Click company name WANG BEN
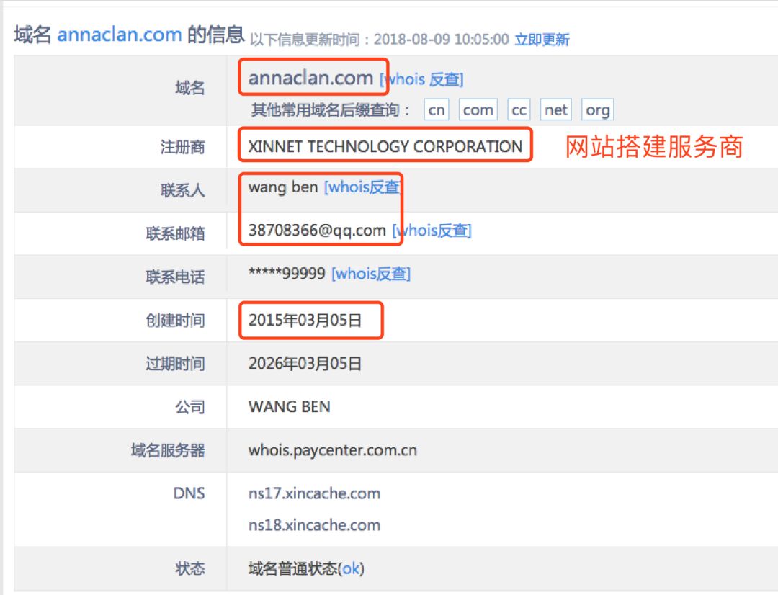 pyautogui.click(x=289, y=407)
